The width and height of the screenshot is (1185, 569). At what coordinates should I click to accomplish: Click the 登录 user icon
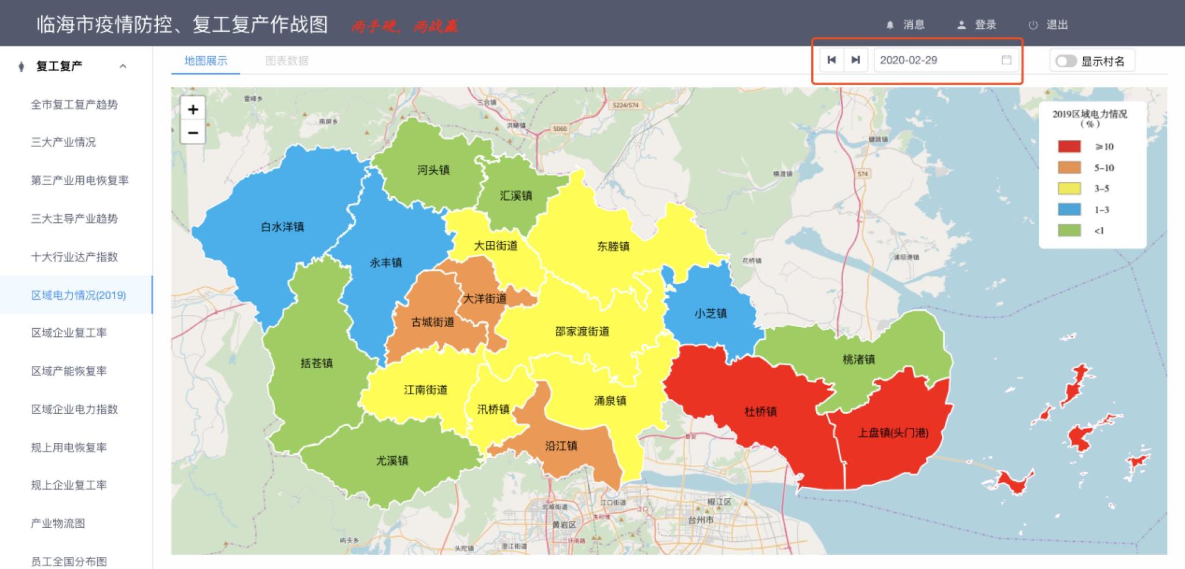point(962,25)
